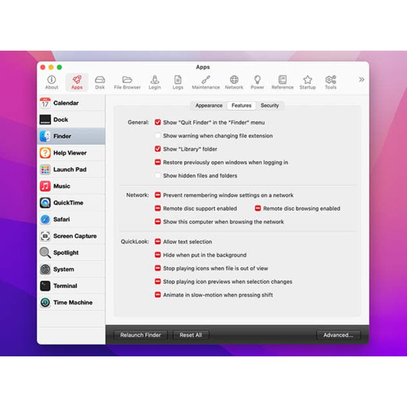Click the Network toolbar icon
The image size is (407, 407).
(234, 80)
